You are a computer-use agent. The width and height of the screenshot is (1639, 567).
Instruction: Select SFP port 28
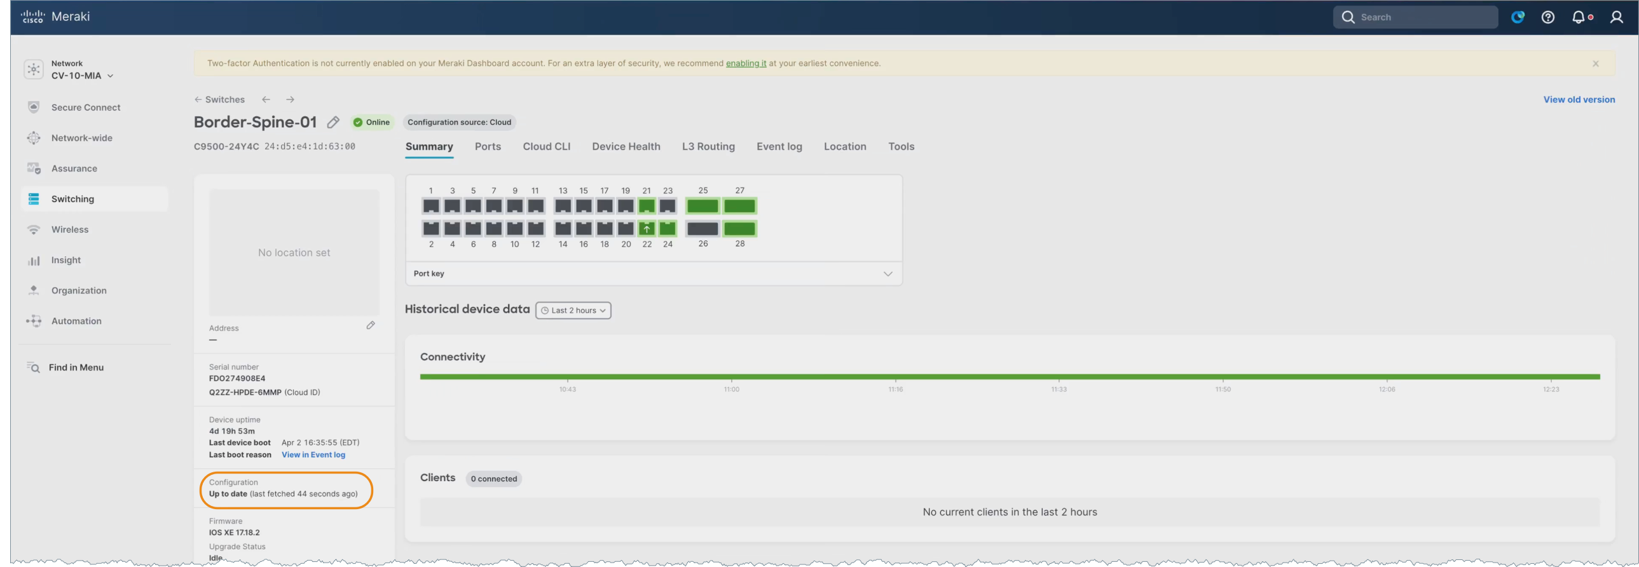(x=740, y=228)
